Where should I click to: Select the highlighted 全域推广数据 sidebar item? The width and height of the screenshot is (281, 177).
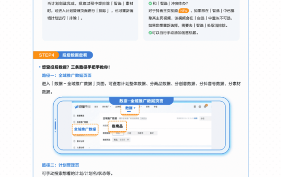click(x=85, y=129)
